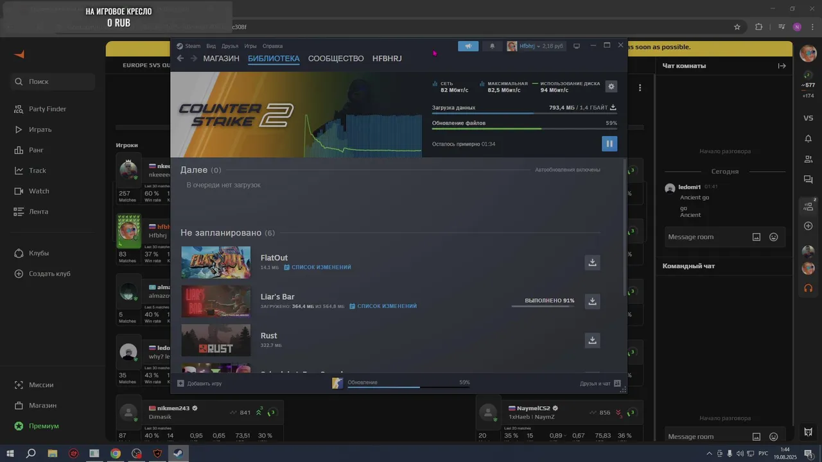Click FACEIT logo icon in sidebar
Viewport: 822px width, 462px height.
click(x=19, y=54)
